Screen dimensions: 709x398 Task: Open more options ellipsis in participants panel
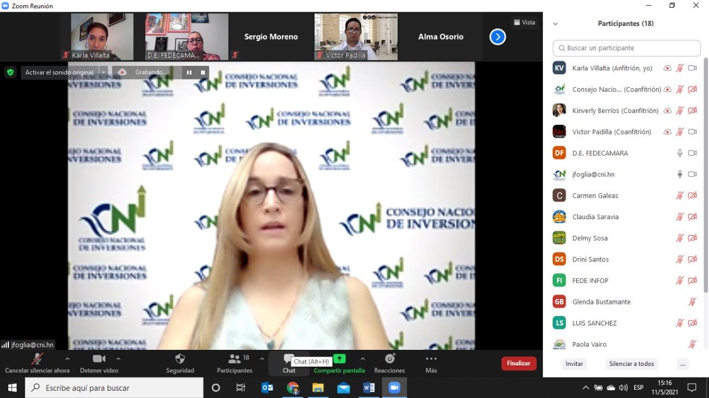[x=683, y=364]
